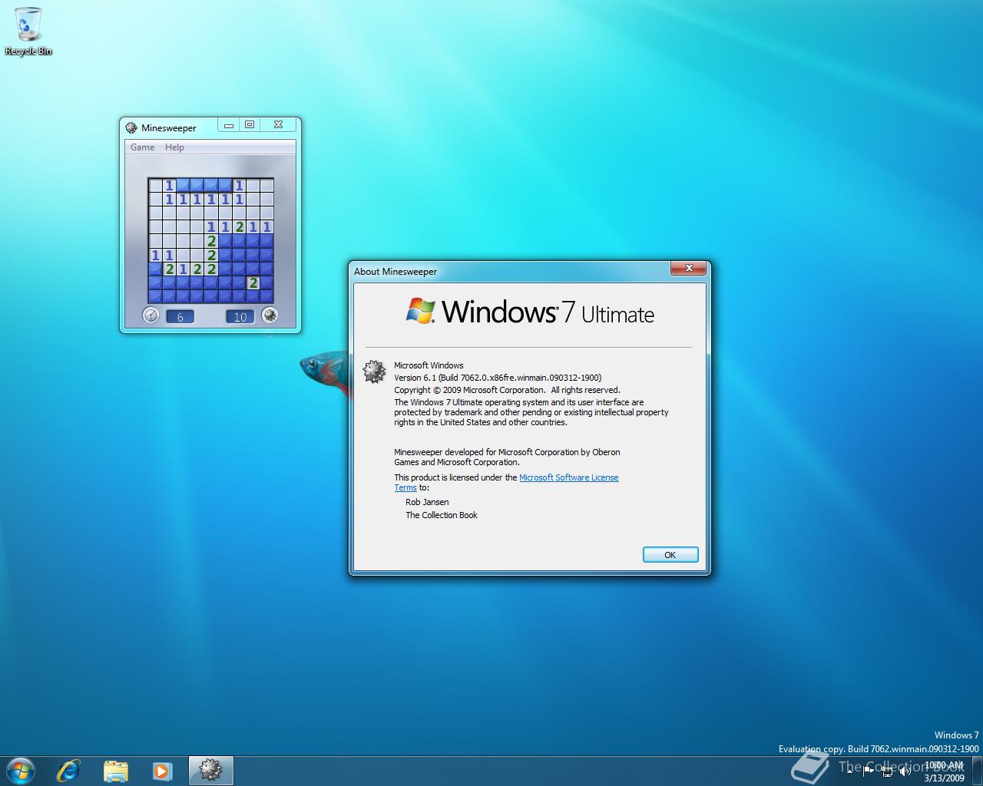Image resolution: width=983 pixels, height=786 pixels.
Task: Click the Action Center flag tray icon
Action: click(868, 771)
